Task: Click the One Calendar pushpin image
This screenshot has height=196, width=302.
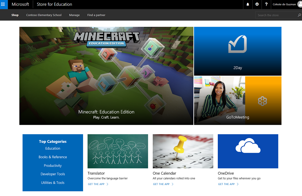Action: (x=183, y=151)
